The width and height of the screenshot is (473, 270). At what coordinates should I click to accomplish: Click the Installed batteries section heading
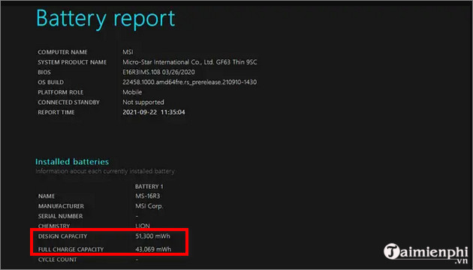72,162
